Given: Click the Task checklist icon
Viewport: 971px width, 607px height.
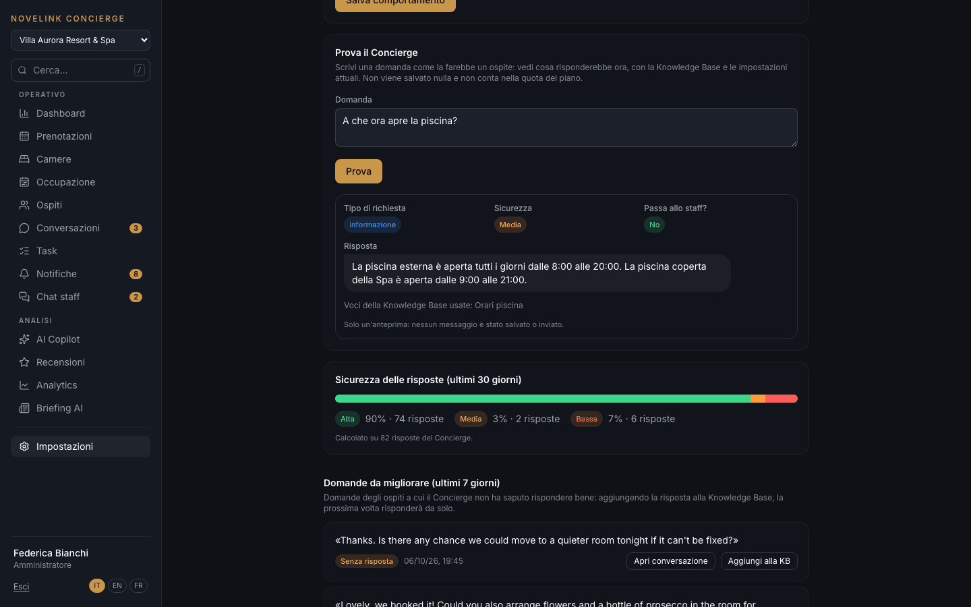Looking at the screenshot, I should click(24, 251).
